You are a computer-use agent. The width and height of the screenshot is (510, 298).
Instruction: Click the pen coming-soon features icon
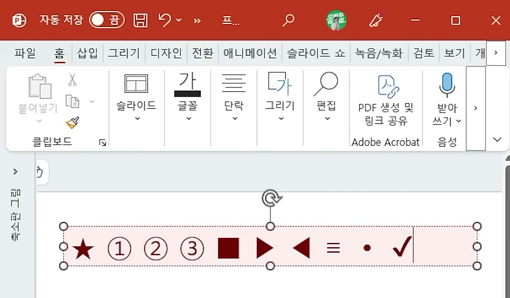(376, 20)
